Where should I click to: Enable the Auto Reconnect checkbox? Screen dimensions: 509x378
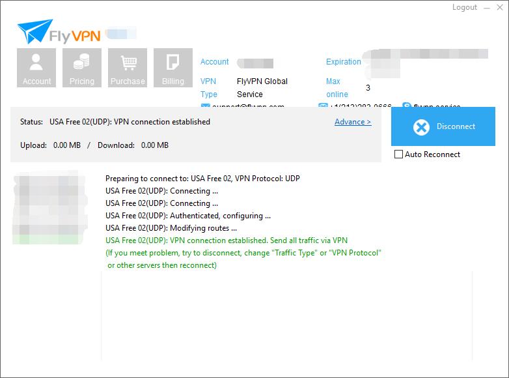pyautogui.click(x=398, y=154)
